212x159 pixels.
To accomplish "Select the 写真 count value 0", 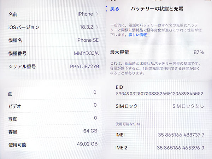I will click(x=95, y=118).
